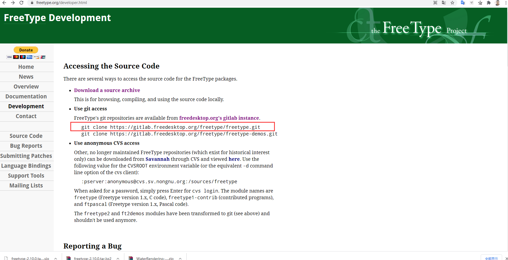Screen dimensions: 508x260
Task: Open the blue Google Translate extension
Action: tap(463, 3)
